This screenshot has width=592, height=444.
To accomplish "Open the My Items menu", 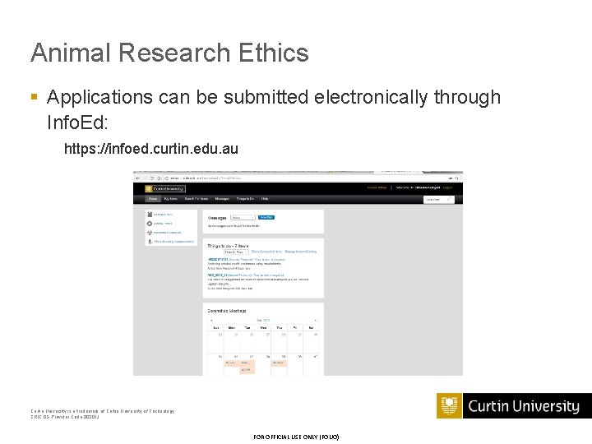I will [171, 199].
